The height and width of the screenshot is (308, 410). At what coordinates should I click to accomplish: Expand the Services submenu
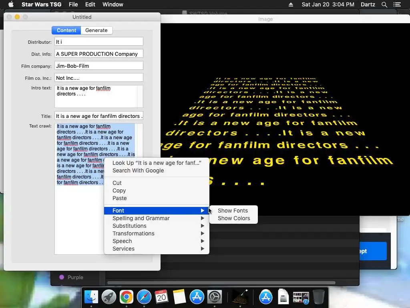(x=202, y=249)
